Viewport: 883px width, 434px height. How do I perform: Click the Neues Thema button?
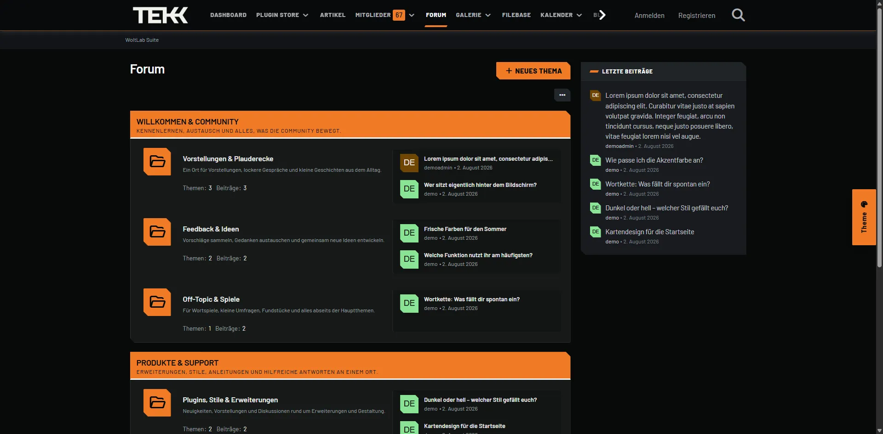click(533, 71)
